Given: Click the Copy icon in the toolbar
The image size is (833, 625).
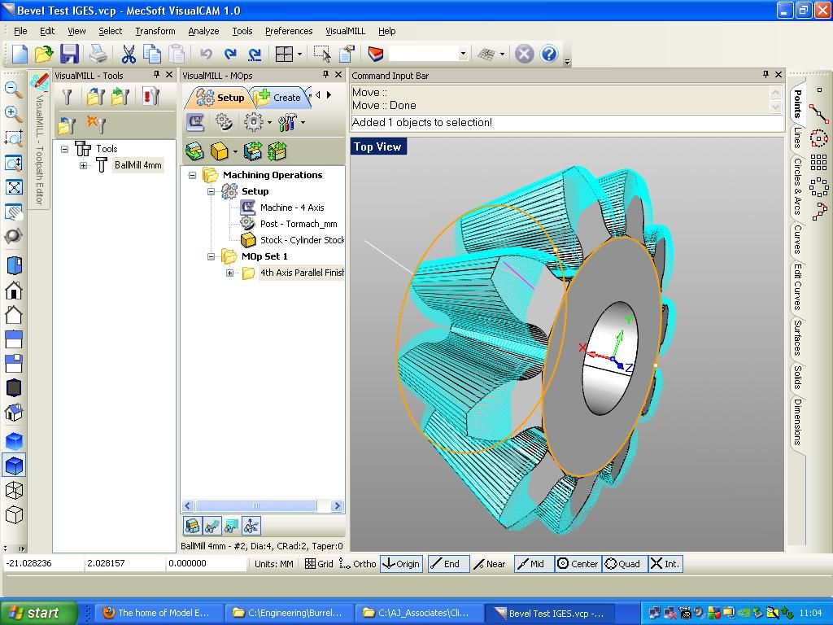Looking at the screenshot, I should (x=152, y=54).
